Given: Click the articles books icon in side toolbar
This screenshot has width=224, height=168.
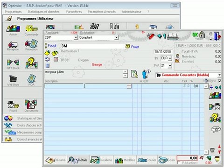Looking at the screenshot, I should point(215,95).
